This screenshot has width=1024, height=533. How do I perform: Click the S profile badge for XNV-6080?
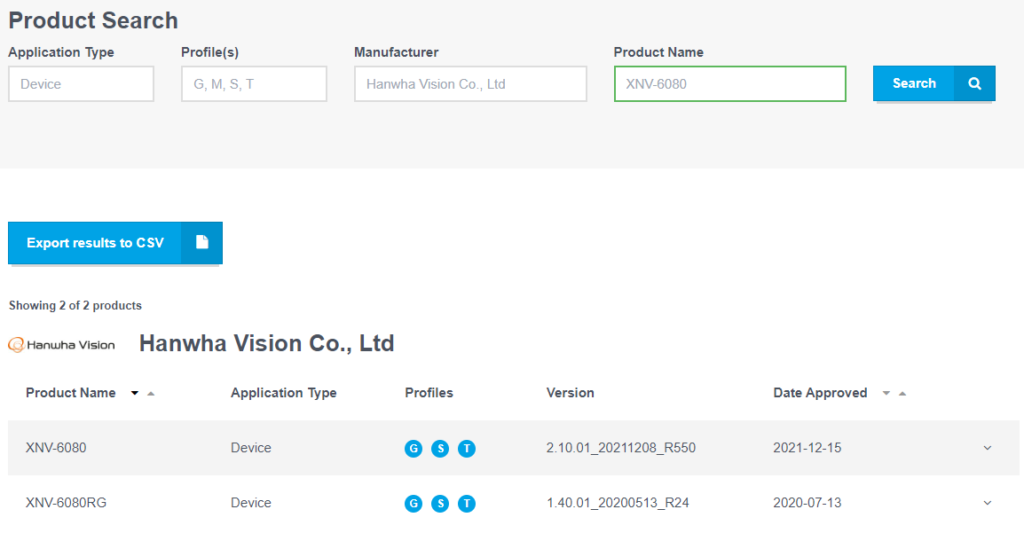coord(440,448)
